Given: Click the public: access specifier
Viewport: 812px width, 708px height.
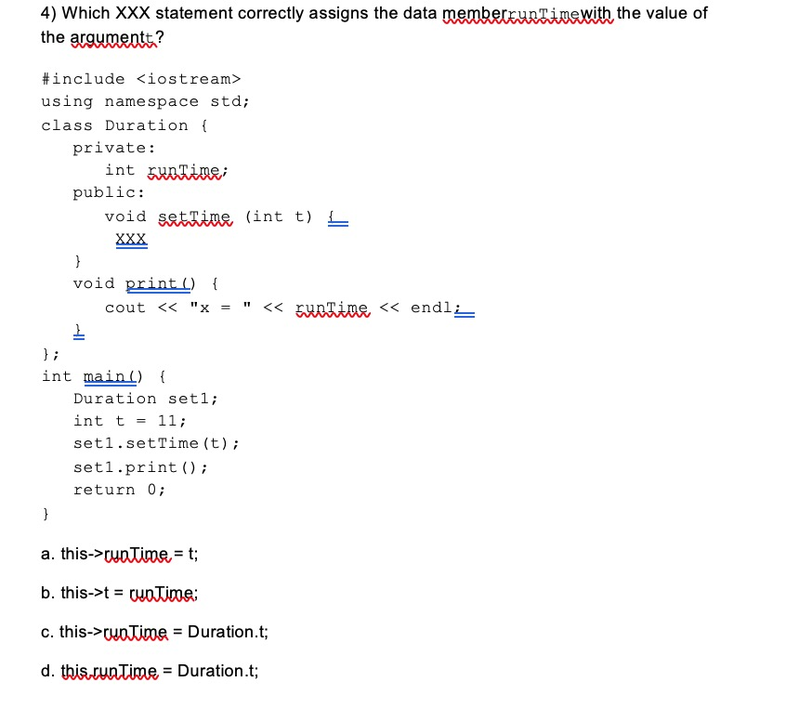Looking at the screenshot, I should [x=109, y=192].
